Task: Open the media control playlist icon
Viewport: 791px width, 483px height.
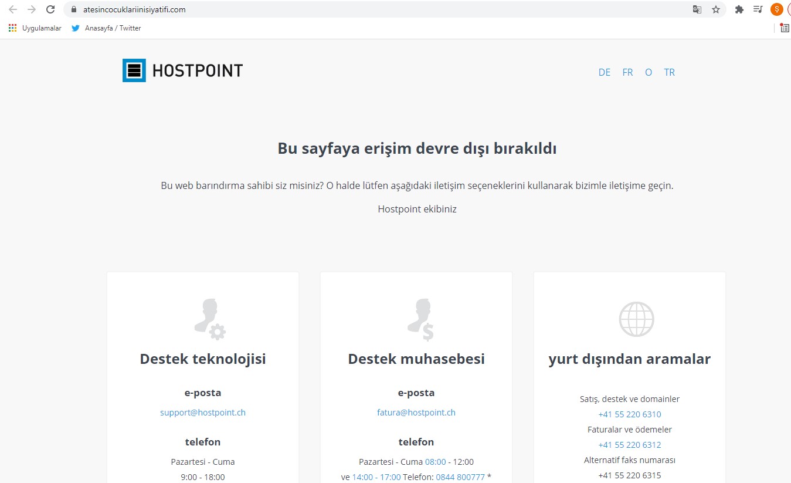Action: [x=758, y=9]
